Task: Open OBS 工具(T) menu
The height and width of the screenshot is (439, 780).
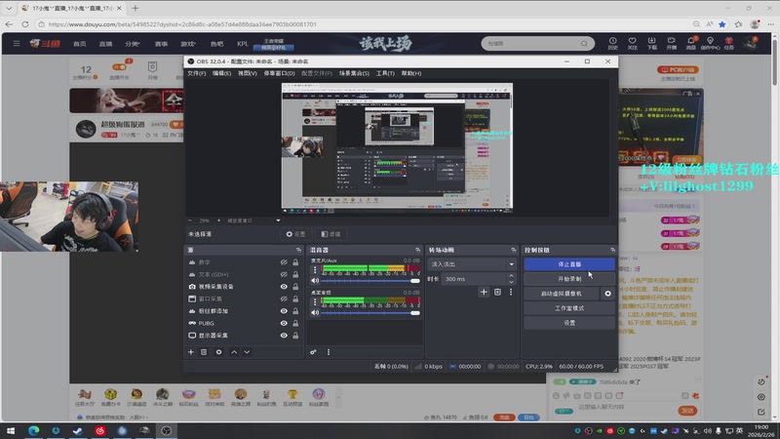Action: click(x=385, y=73)
